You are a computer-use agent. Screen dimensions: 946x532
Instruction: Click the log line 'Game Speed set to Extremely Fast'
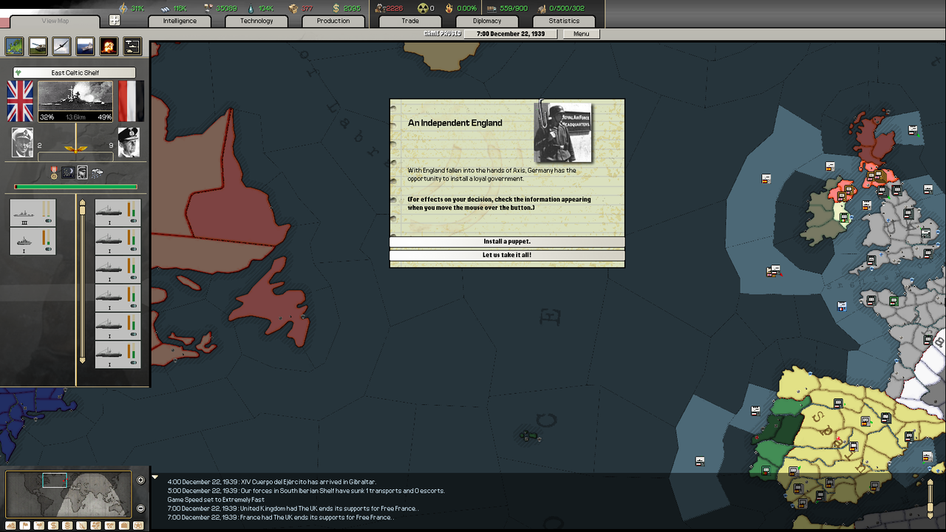216,499
